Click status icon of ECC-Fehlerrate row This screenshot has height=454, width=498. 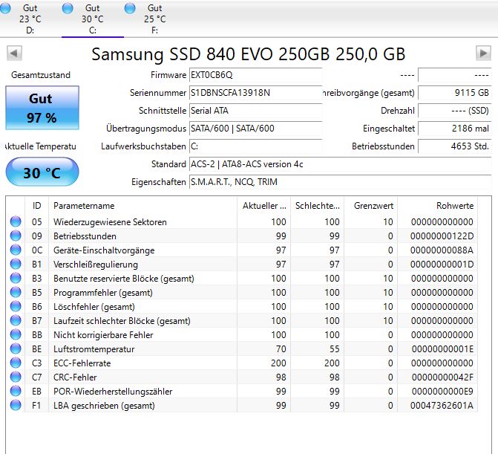click(16, 363)
